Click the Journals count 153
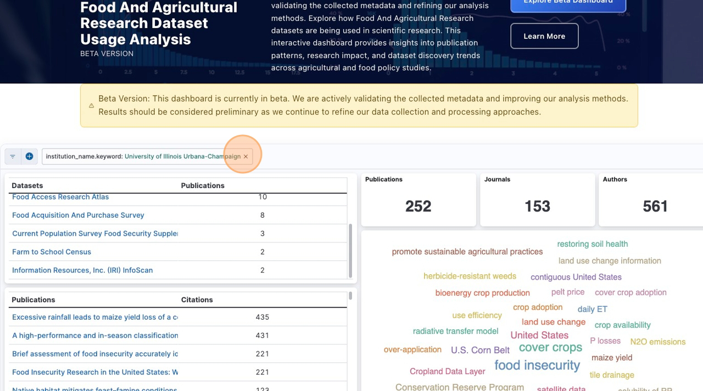Image resolution: width=703 pixels, height=391 pixels. point(537,206)
